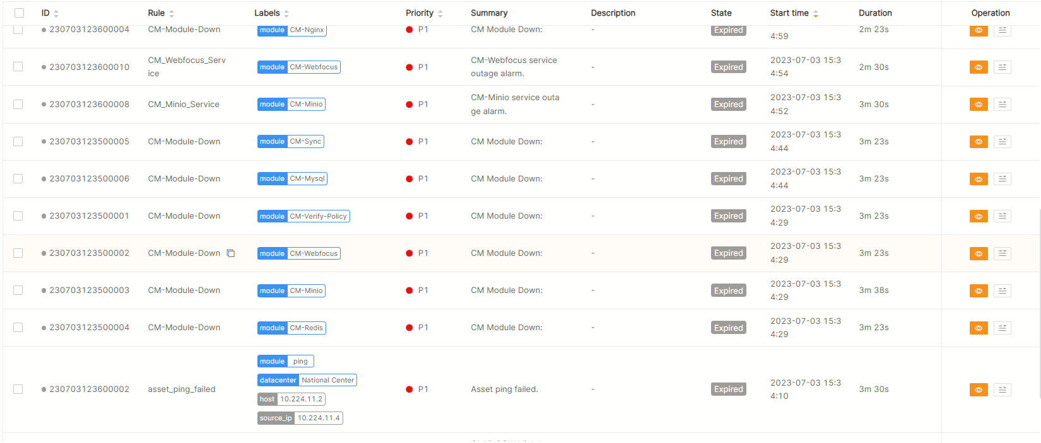Image resolution: width=1041 pixels, height=443 pixels.
Task: Click the CM-Webfocus label tag of alert 230703123600010
Action: (x=314, y=67)
